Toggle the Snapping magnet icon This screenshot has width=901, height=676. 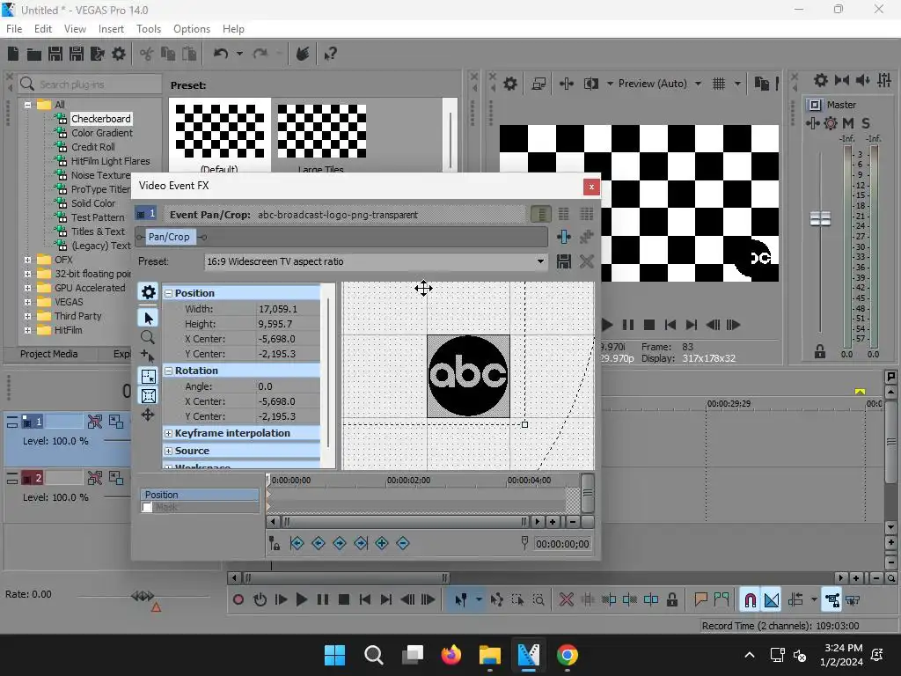[x=750, y=600]
